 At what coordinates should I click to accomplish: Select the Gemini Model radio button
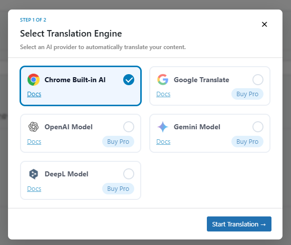click(x=258, y=127)
